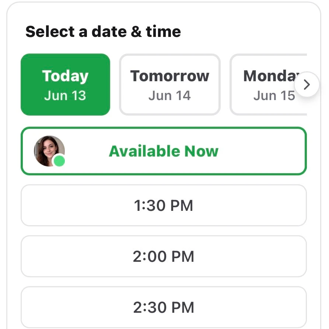
Task: Click the Jun 15 date label
Action: coord(274,96)
